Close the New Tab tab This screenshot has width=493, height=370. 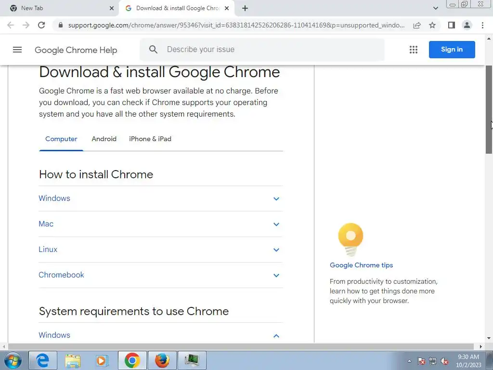point(112,9)
